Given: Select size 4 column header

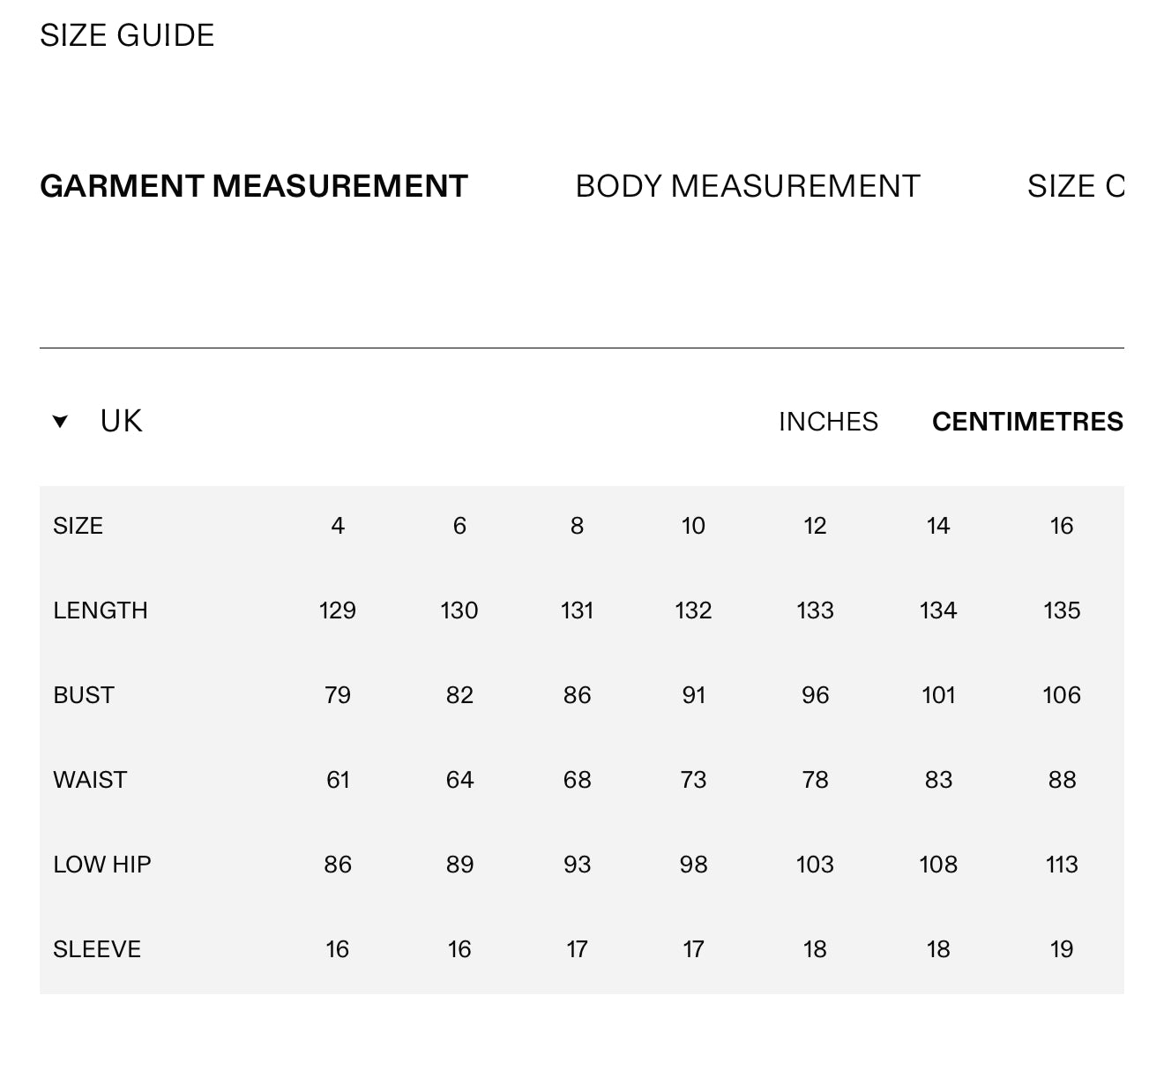Looking at the screenshot, I should 338,526.
